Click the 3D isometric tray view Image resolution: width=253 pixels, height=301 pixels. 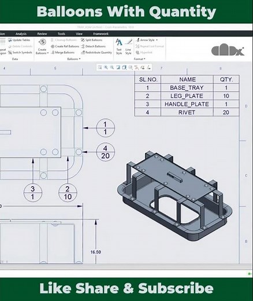point(174,196)
